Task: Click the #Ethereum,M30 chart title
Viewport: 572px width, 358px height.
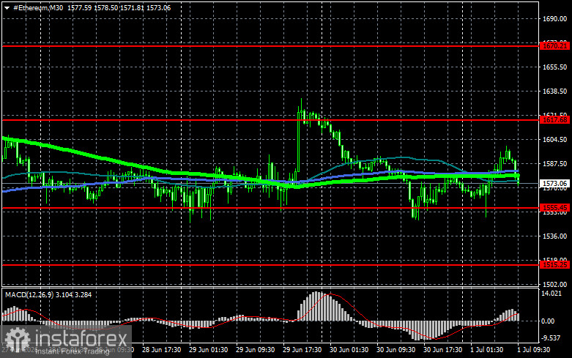Action: pyautogui.click(x=38, y=7)
